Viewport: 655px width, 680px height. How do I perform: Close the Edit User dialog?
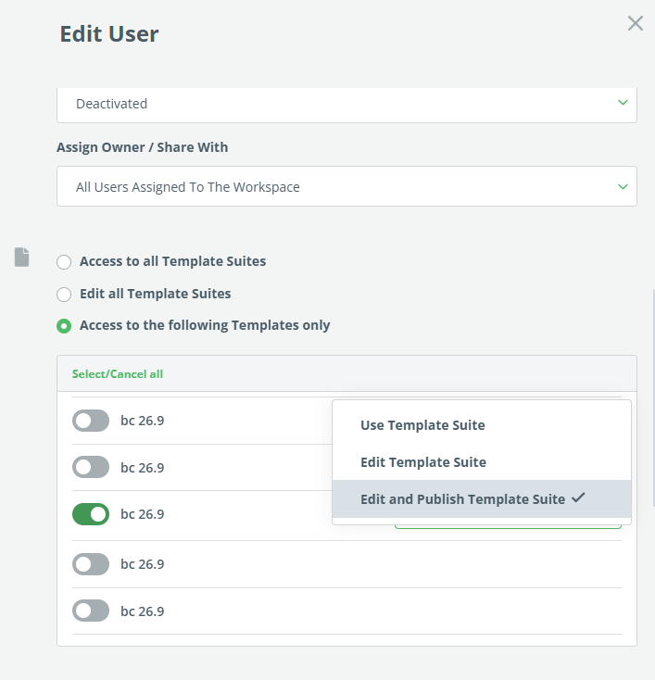[x=635, y=24]
